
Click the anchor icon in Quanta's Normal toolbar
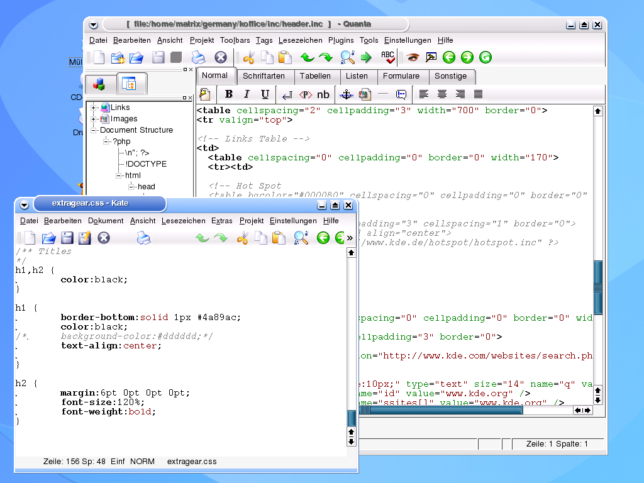pyautogui.click(x=345, y=94)
